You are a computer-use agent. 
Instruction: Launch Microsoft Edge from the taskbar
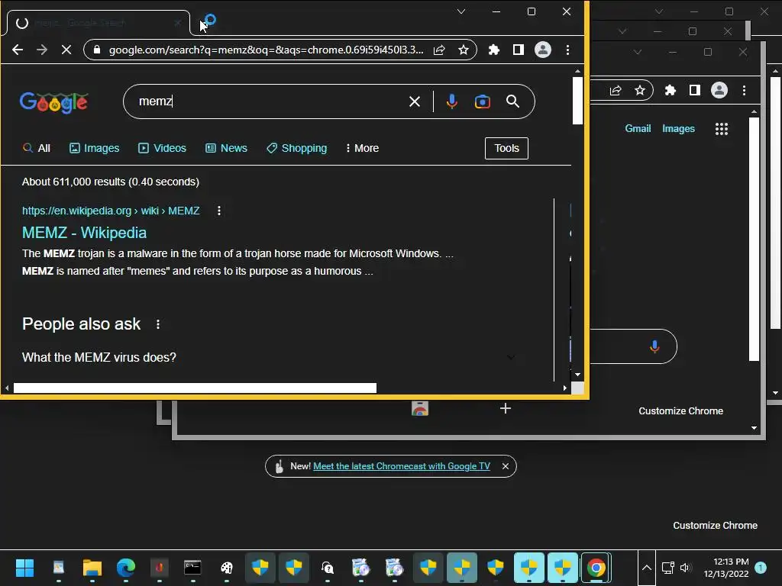tap(126, 568)
